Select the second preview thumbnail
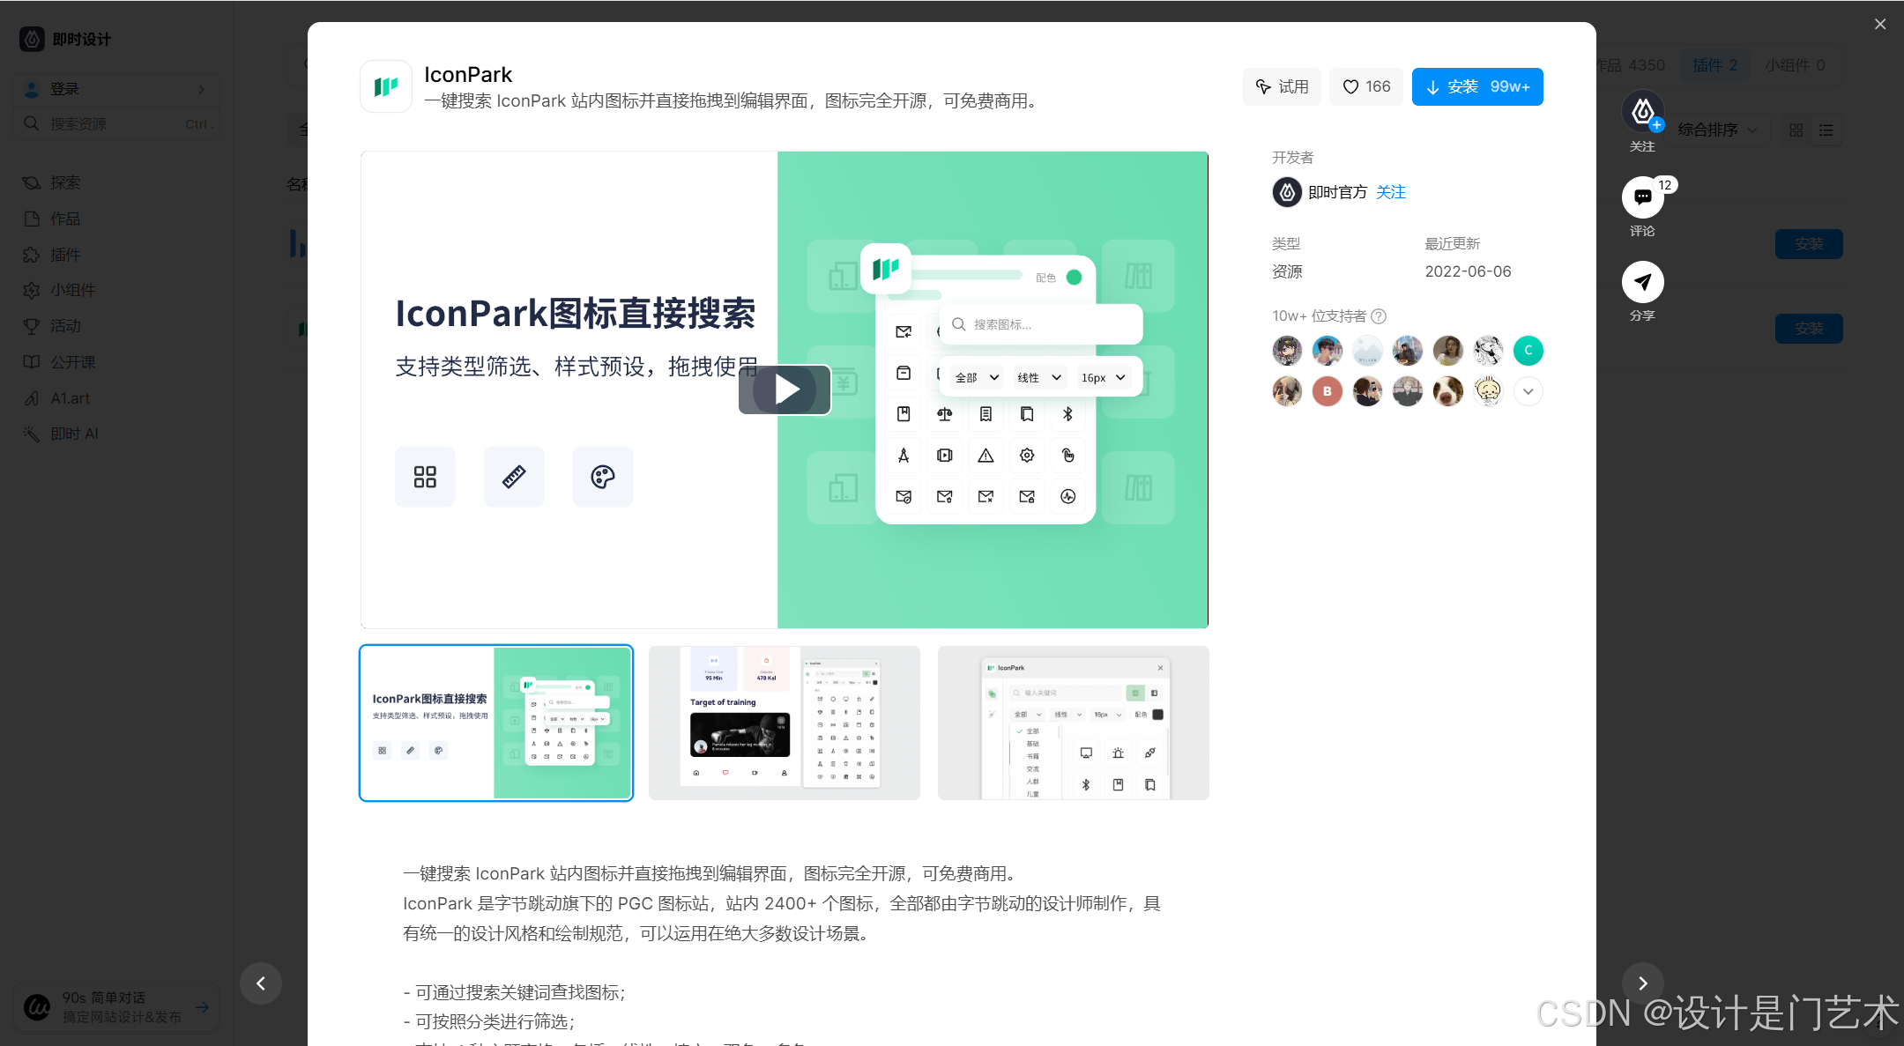This screenshot has height=1046, width=1904. 784,723
